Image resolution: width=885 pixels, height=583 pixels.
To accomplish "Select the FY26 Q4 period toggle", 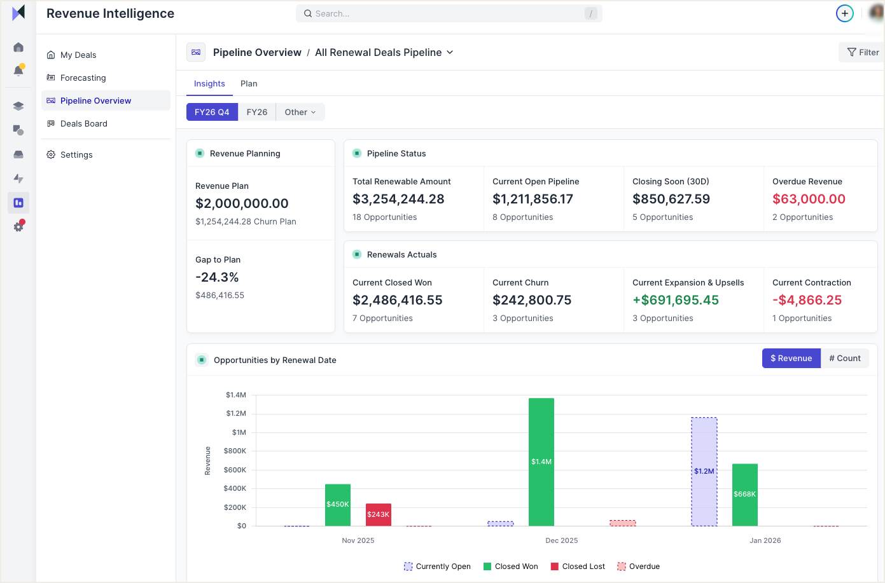I will [212, 112].
